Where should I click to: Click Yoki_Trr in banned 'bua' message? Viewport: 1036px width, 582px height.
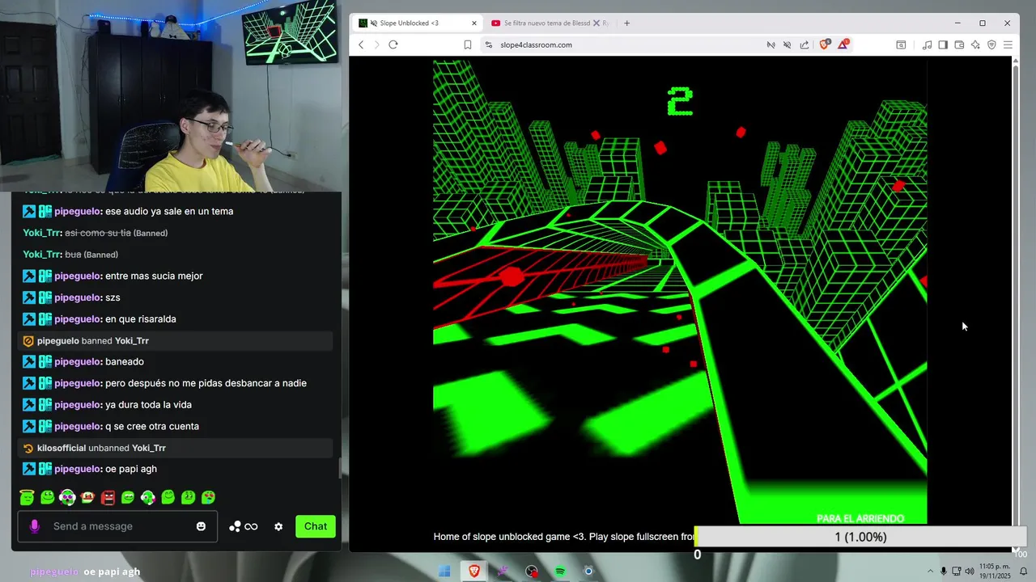click(x=42, y=255)
